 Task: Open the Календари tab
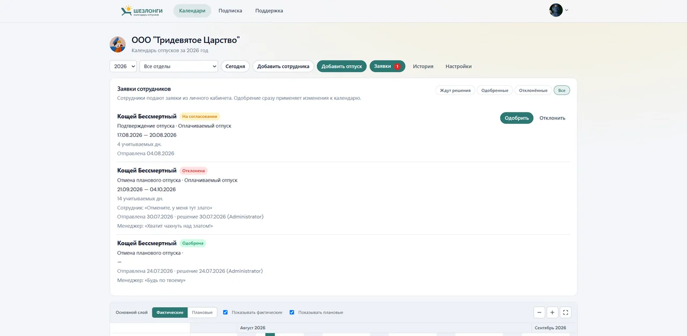tap(192, 11)
